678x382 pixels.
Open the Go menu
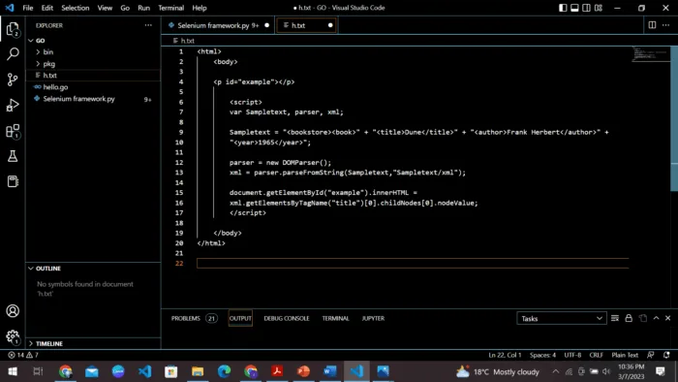(x=125, y=8)
